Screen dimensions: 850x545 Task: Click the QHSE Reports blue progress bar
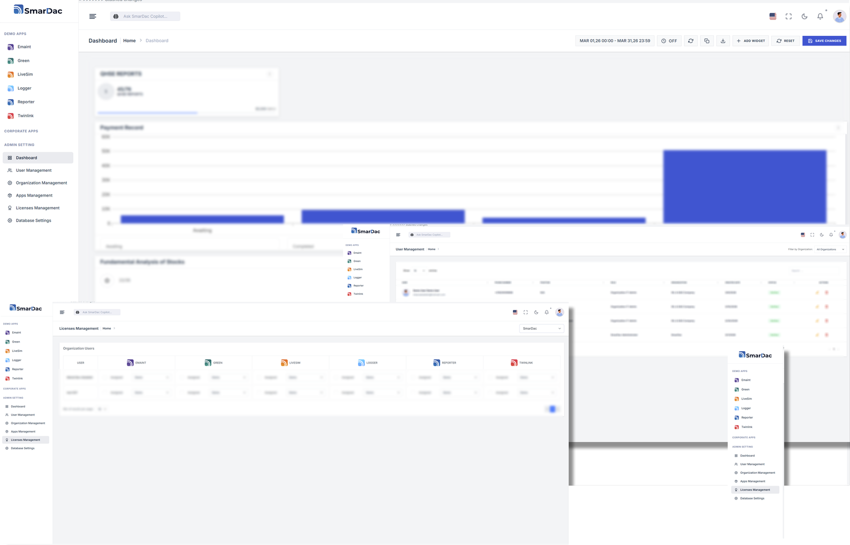148,113
